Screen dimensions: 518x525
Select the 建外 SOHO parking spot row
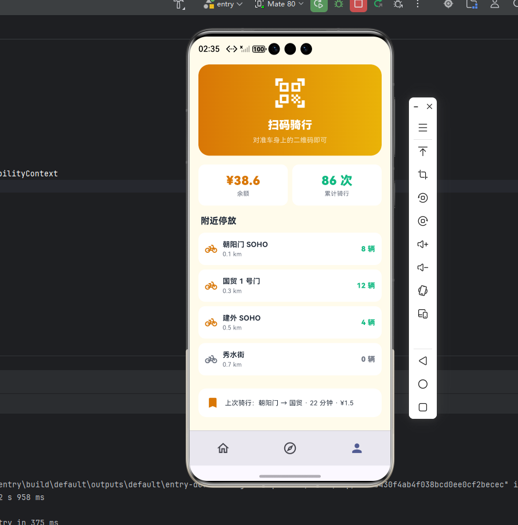point(290,323)
